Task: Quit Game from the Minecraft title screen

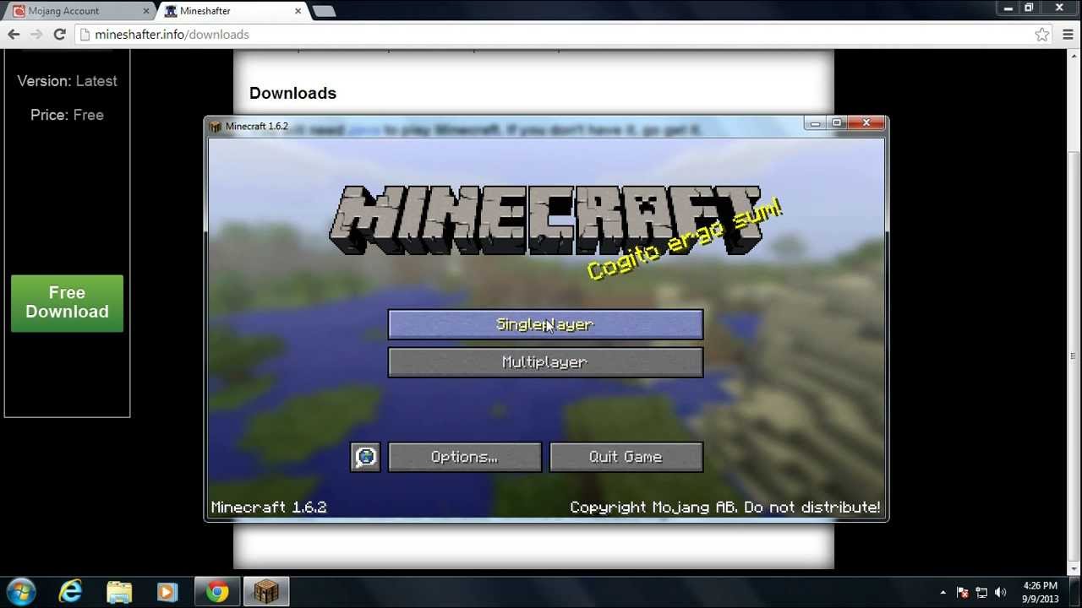Action: pos(626,457)
